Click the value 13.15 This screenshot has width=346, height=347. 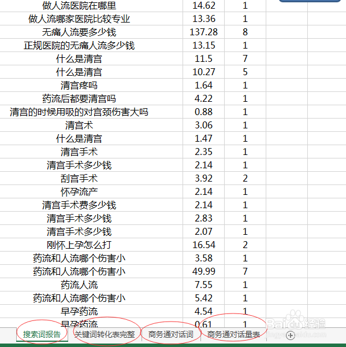pos(204,45)
